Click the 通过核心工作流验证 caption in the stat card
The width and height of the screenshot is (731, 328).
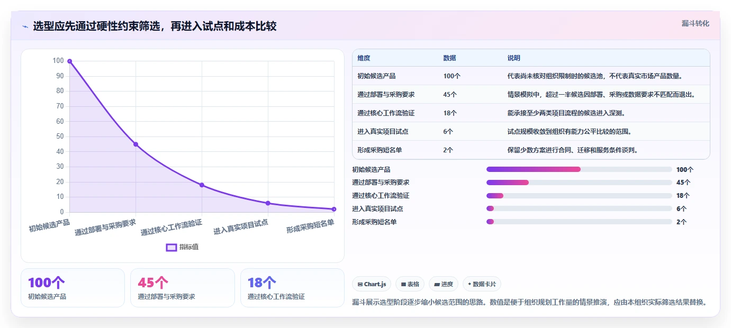276,297
